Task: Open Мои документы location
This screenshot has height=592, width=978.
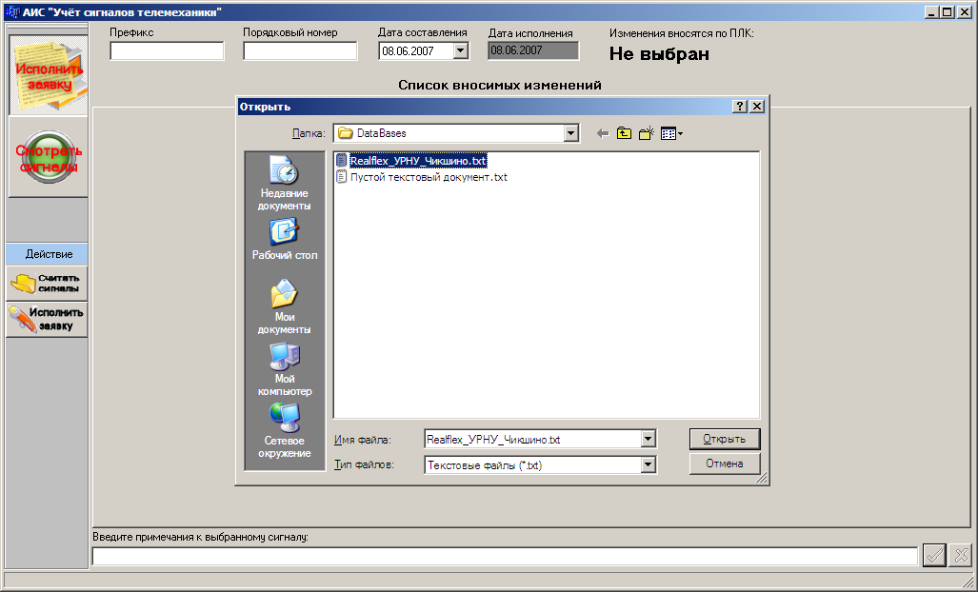Action: click(x=285, y=307)
